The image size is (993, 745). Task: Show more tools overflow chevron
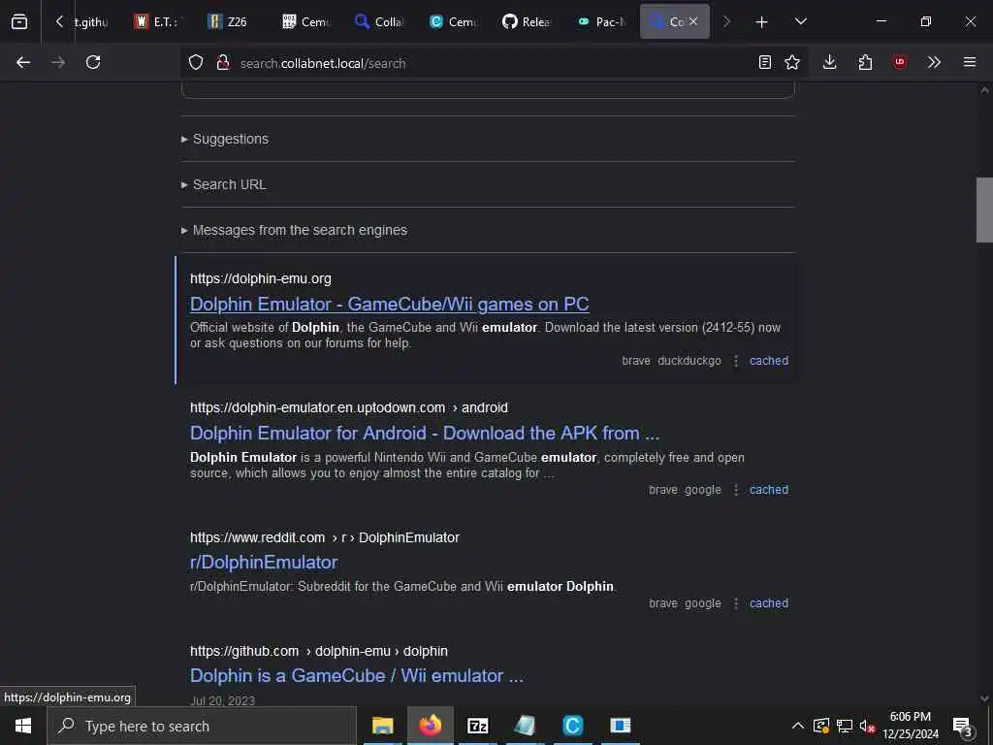click(x=934, y=62)
